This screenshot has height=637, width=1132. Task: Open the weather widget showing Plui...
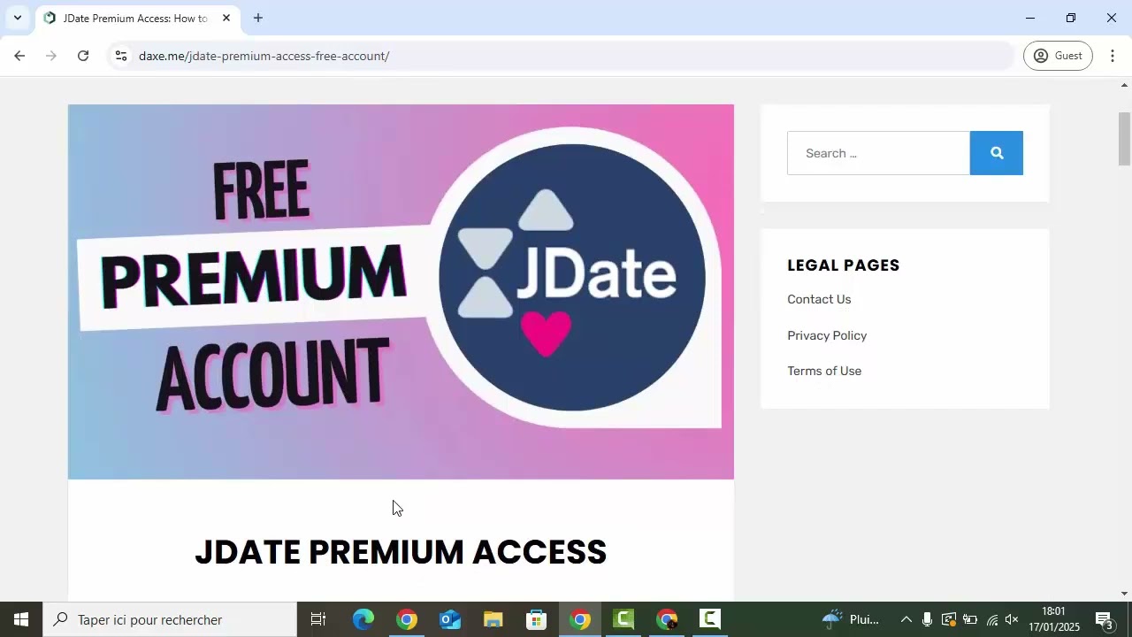(851, 619)
